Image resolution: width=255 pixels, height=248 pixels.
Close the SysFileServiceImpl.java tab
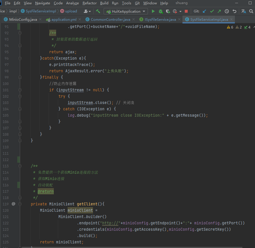pyautogui.click(x=231, y=19)
